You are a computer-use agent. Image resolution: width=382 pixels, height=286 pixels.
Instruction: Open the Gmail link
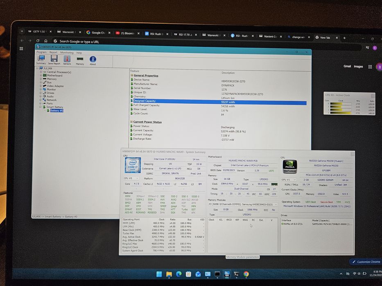click(x=347, y=66)
